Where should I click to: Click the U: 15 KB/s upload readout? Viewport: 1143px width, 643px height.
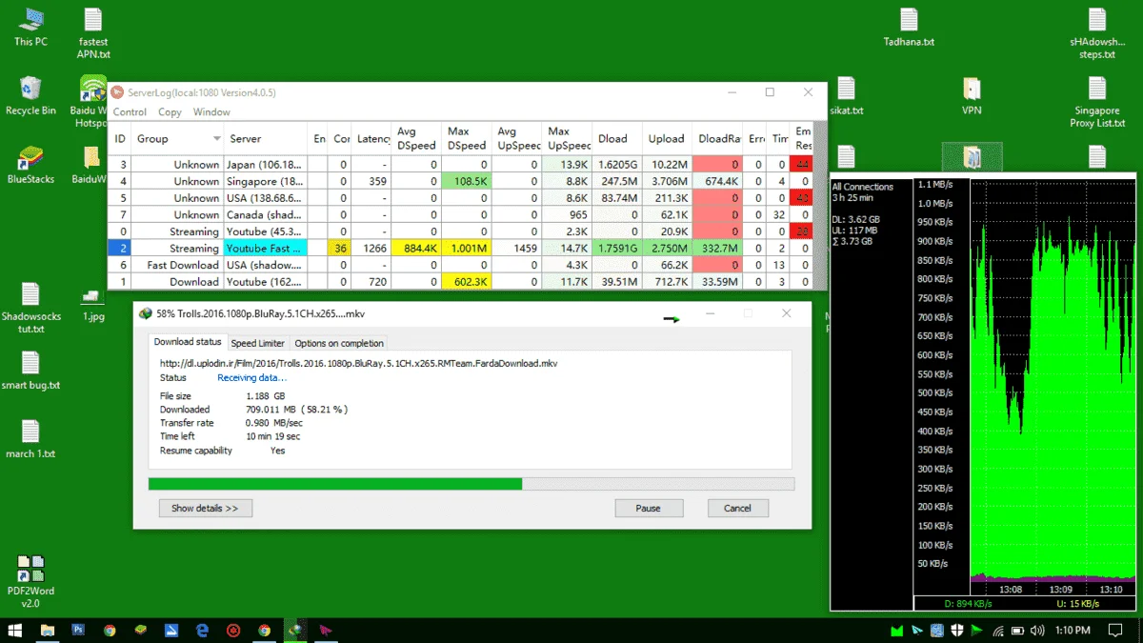click(1079, 604)
